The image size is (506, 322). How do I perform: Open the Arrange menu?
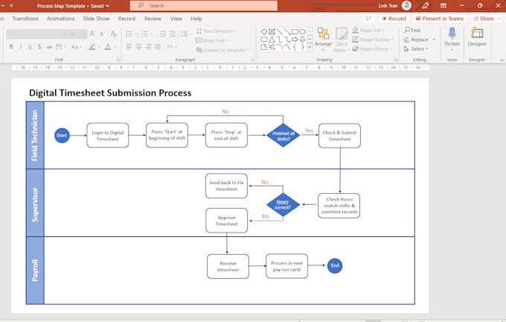click(323, 40)
